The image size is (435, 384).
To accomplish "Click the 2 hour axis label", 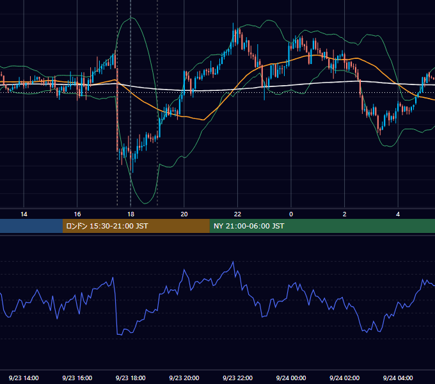I will click(x=345, y=214).
